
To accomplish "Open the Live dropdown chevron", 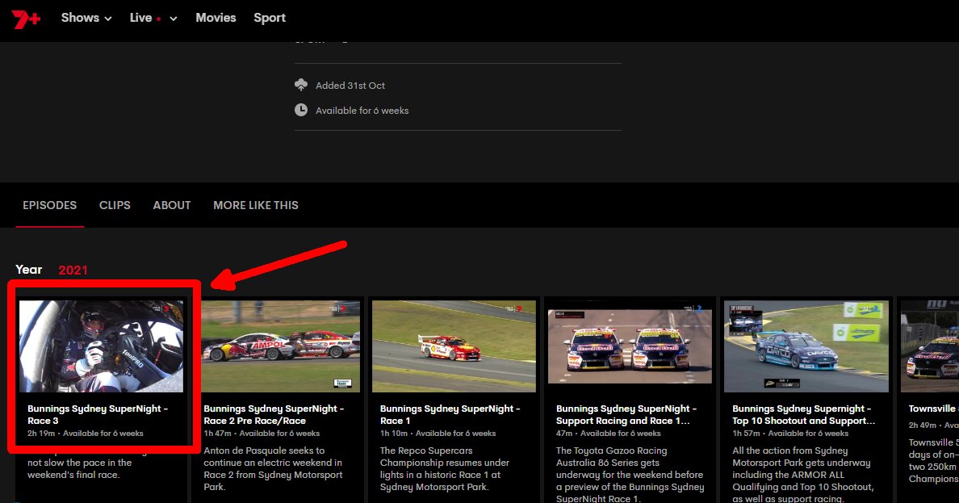I will point(173,19).
